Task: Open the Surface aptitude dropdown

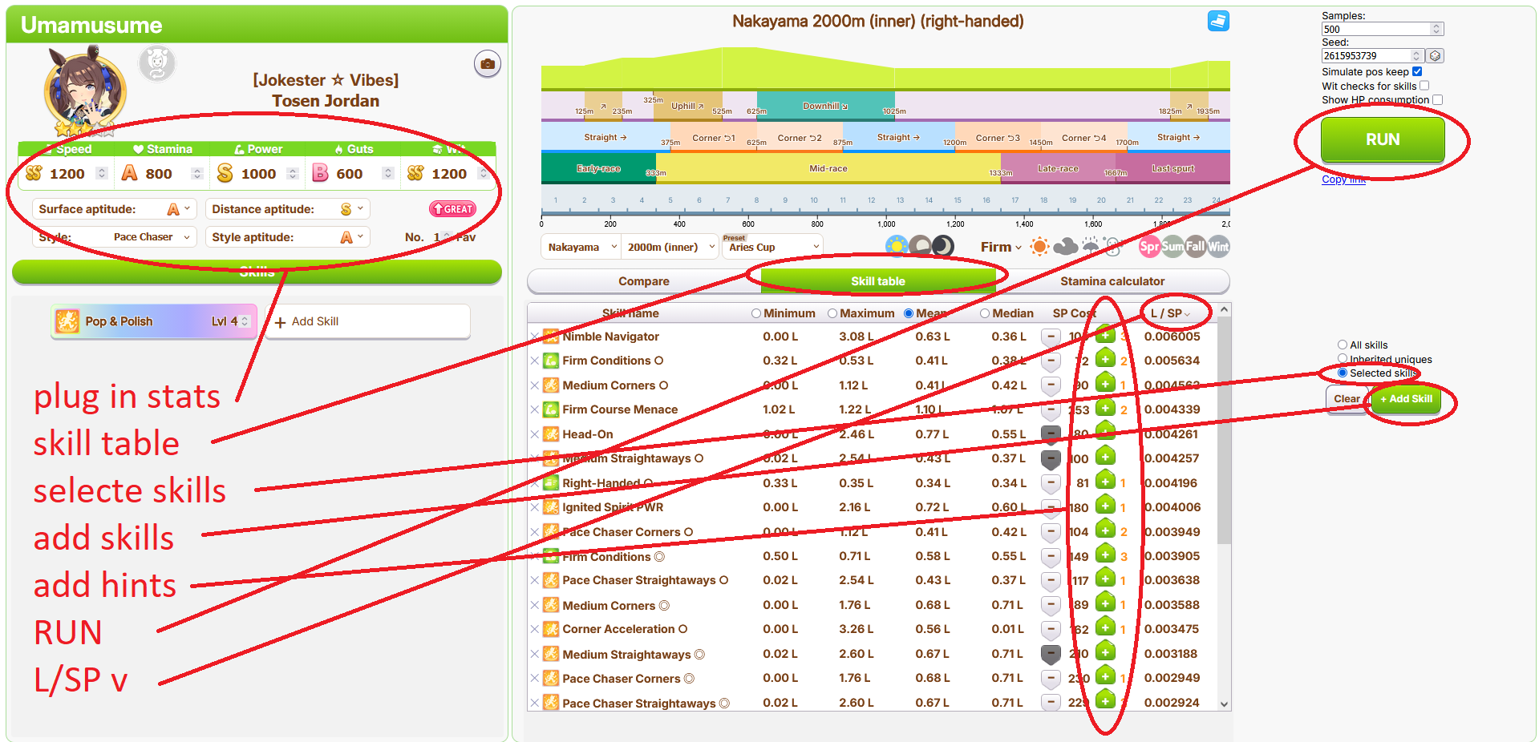Action: coord(115,209)
